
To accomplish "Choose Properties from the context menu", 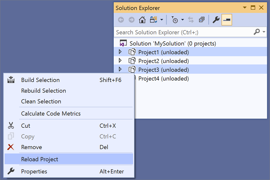I will pyautogui.click(x=69, y=171).
